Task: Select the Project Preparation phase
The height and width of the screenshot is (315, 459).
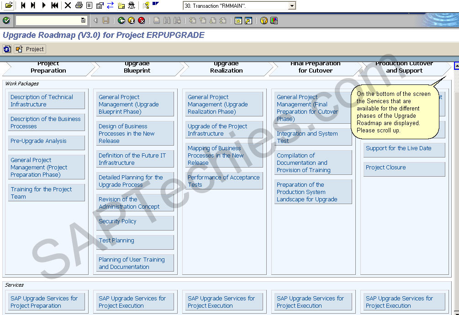Action: (x=48, y=69)
